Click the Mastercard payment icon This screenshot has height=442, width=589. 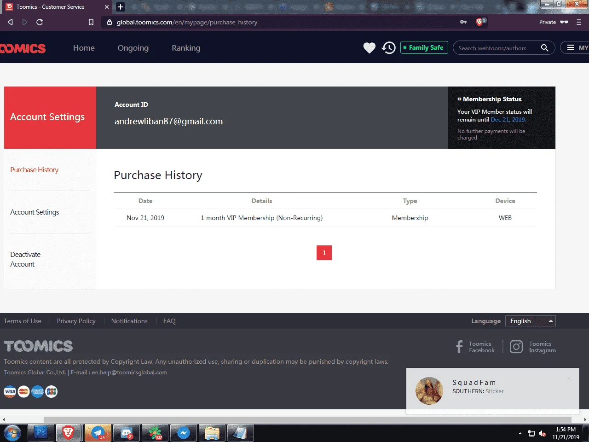coord(24,392)
